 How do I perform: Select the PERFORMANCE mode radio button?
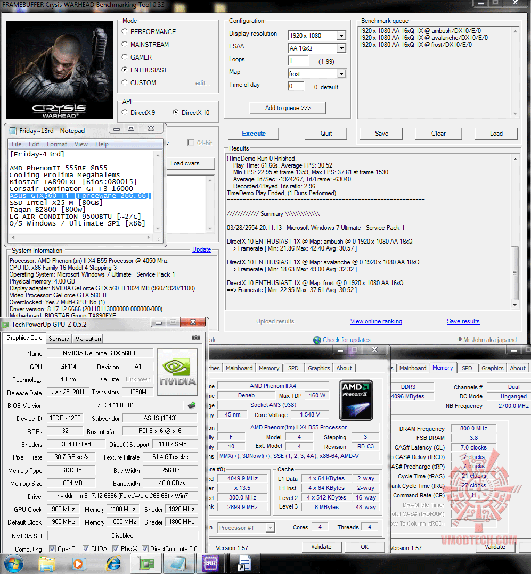pos(125,31)
